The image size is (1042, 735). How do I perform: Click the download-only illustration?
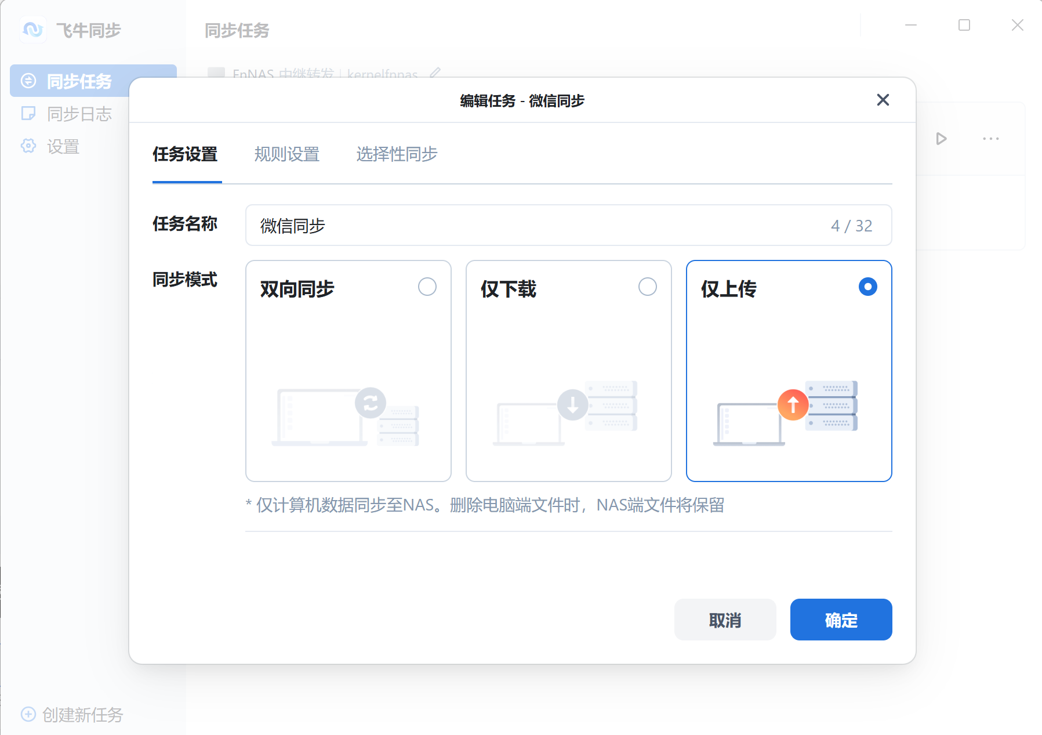click(x=565, y=413)
